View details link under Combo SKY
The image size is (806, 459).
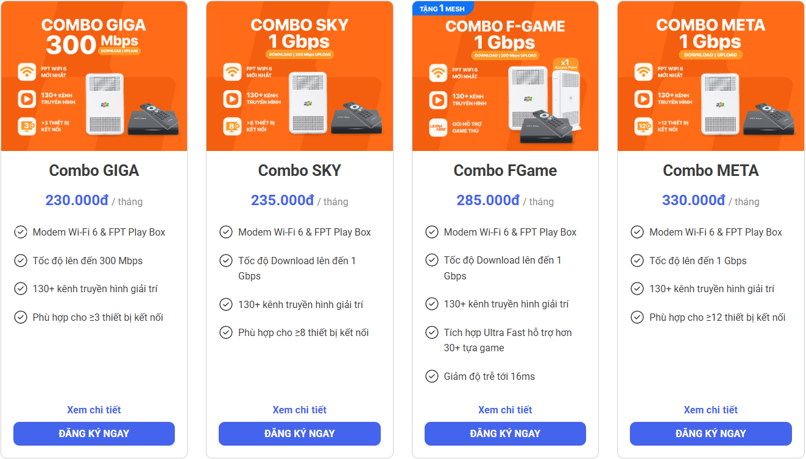tap(299, 410)
